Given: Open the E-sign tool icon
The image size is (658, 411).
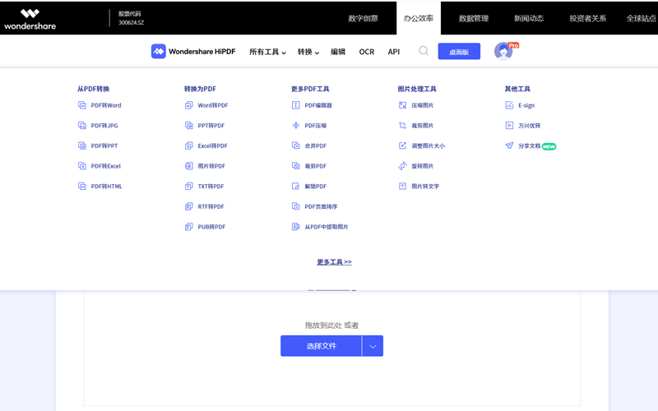Looking at the screenshot, I should (510, 105).
